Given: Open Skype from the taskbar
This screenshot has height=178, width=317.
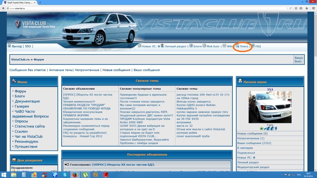Looking at the screenshot, I should point(65,175).
